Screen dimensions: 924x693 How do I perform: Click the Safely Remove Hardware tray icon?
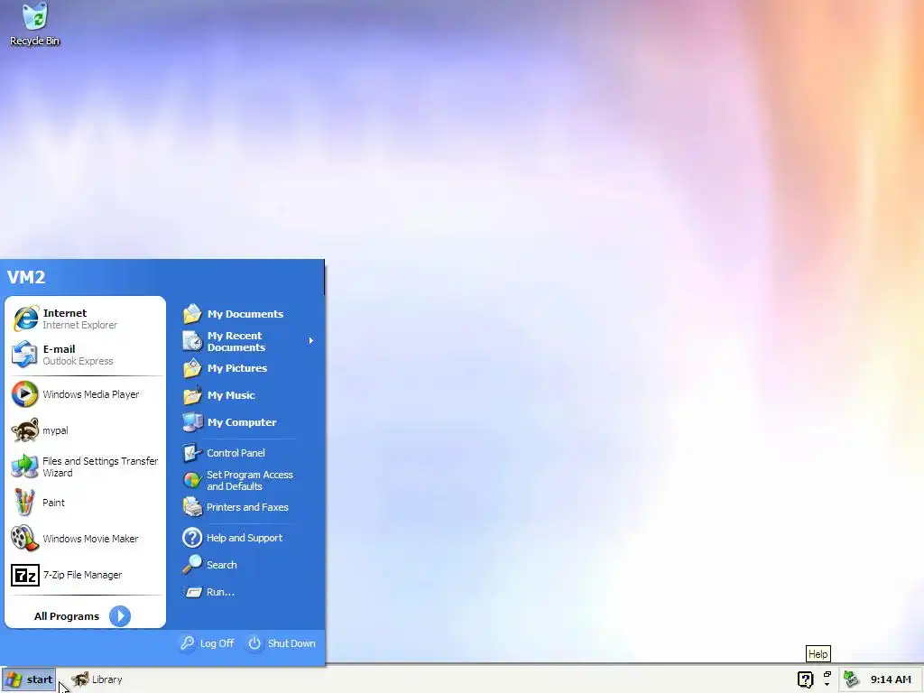point(851,679)
